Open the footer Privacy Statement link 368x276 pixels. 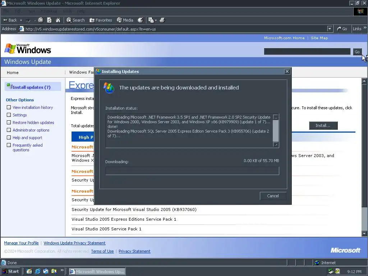pyautogui.click(x=134, y=251)
